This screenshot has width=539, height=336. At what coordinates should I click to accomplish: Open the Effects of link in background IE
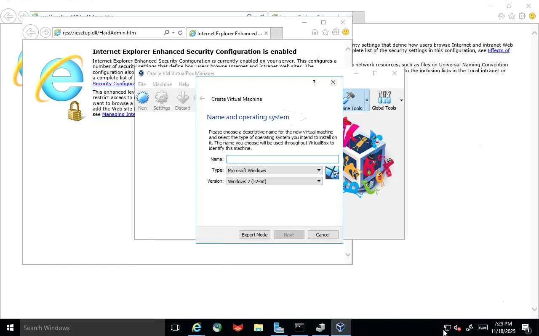[499, 50]
